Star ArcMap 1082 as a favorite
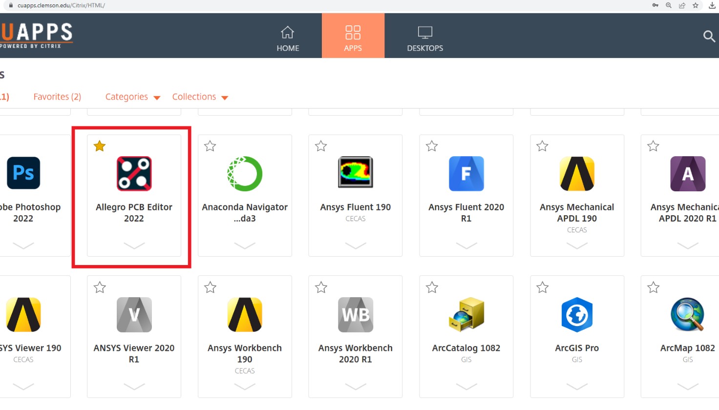Image resolution: width=719 pixels, height=410 pixels. tap(653, 287)
